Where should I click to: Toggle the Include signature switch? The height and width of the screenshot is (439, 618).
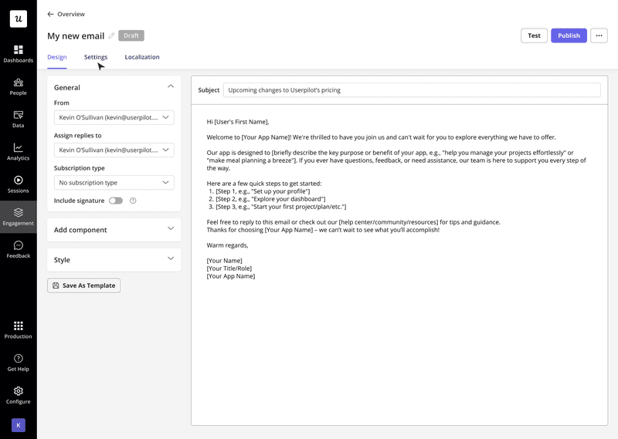tap(116, 201)
